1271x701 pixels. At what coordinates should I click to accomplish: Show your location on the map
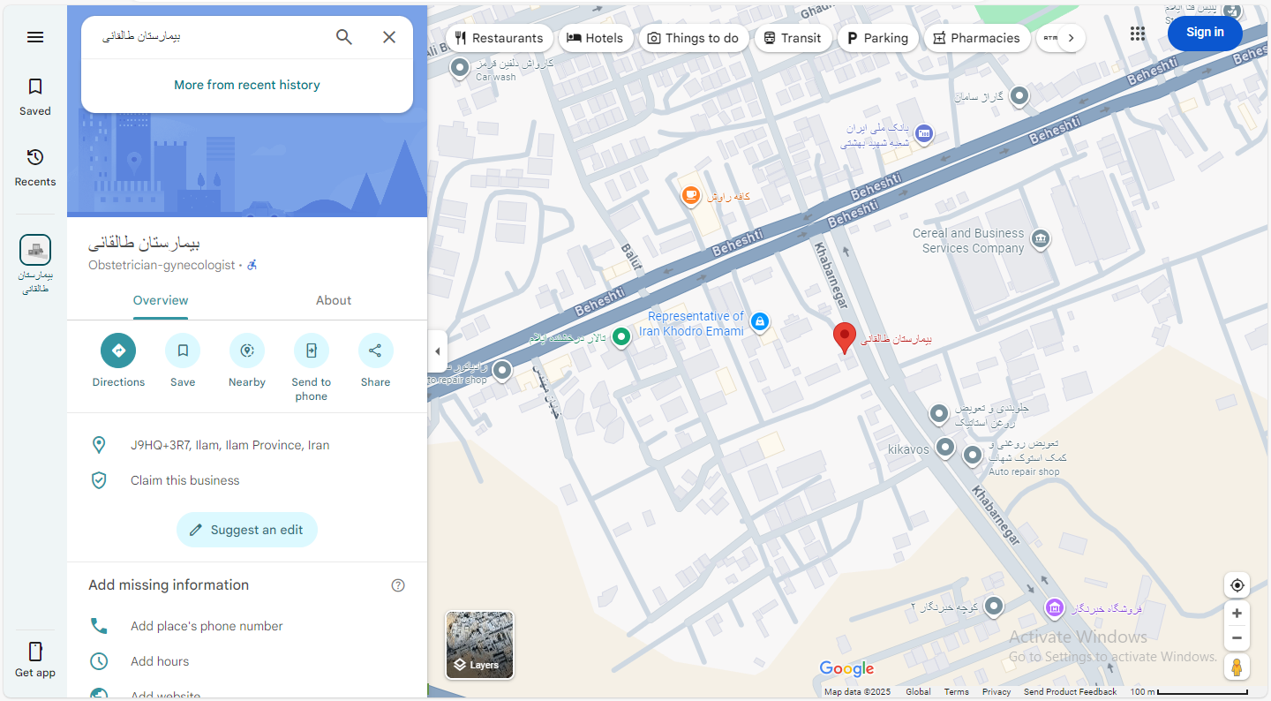(x=1237, y=585)
